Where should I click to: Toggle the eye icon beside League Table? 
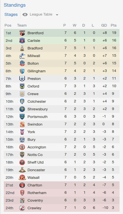[25, 15]
